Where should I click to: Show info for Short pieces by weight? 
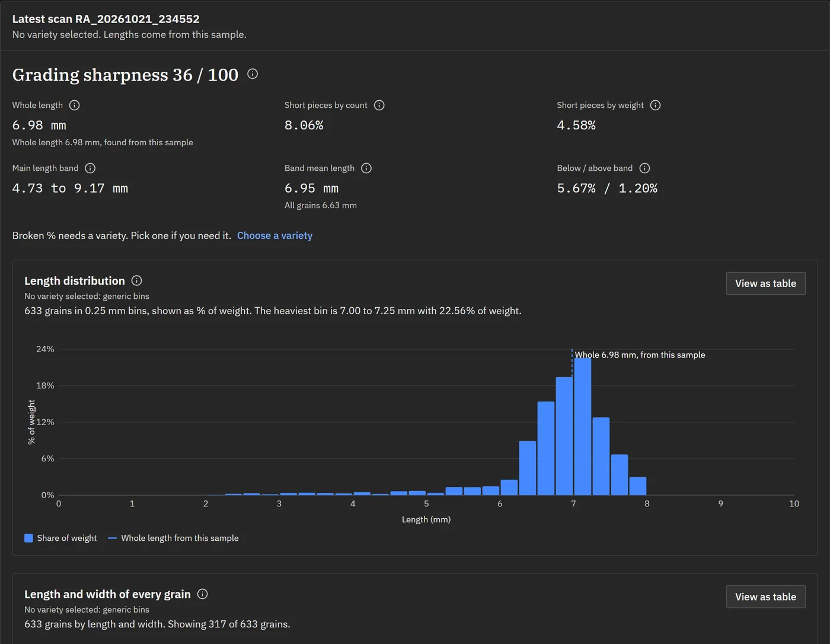point(655,105)
